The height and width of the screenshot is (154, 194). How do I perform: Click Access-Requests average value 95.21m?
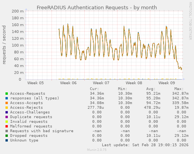153,94
